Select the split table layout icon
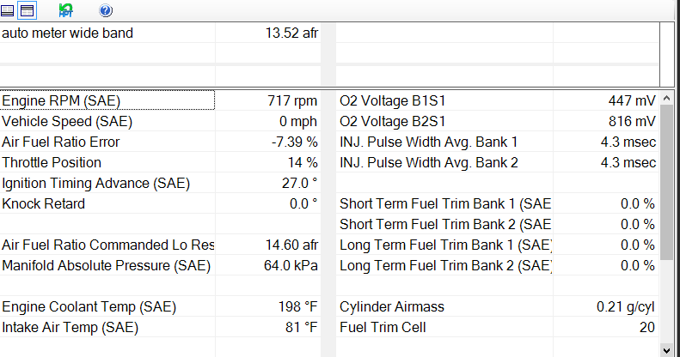680x357 pixels. (x=27, y=10)
